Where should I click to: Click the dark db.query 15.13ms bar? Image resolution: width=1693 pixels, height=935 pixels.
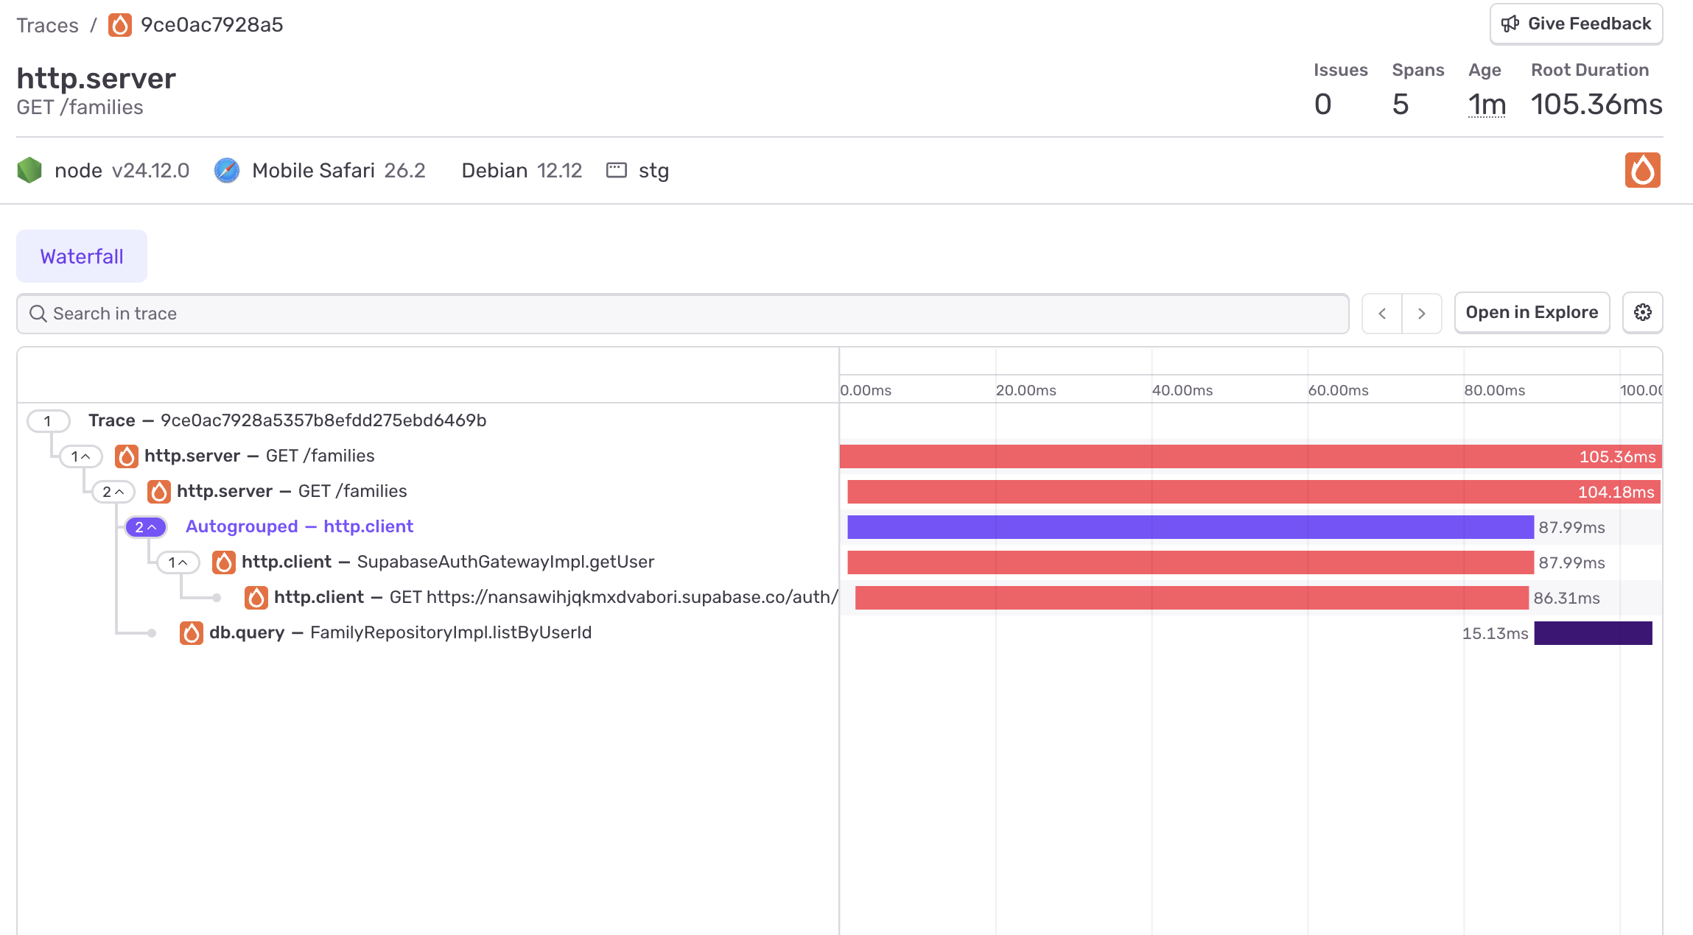[1593, 633]
